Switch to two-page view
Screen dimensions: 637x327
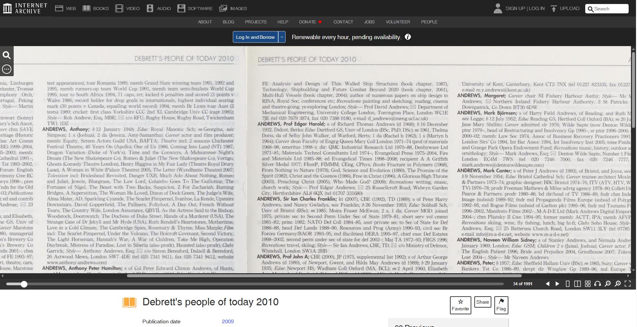tap(577, 284)
